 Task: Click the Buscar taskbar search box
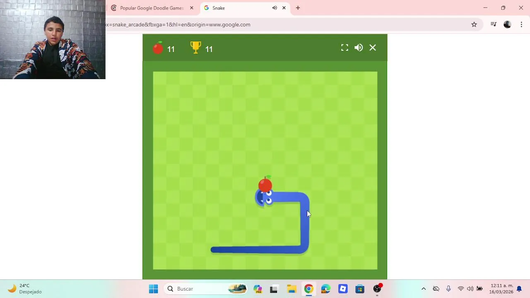(206, 289)
